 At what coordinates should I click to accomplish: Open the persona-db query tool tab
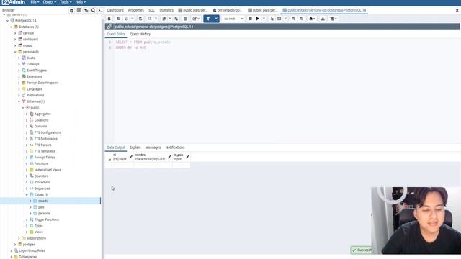click(x=228, y=10)
